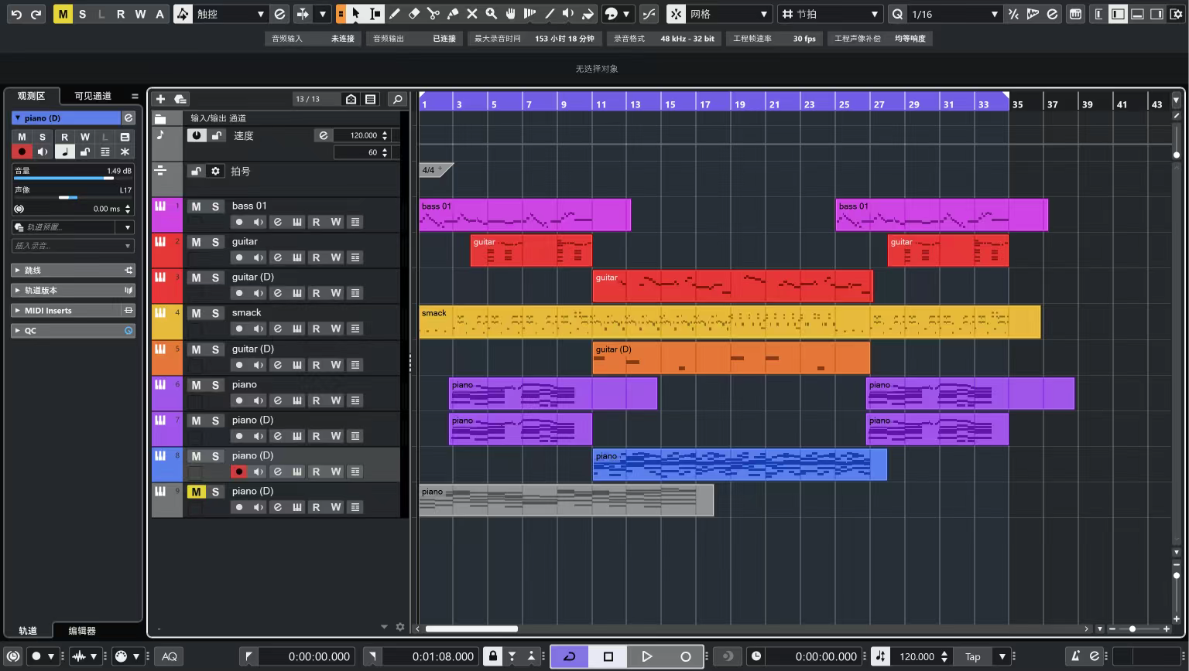Solo the smack track
The height and width of the screenshot is (671, 1189).
point(215,313)
